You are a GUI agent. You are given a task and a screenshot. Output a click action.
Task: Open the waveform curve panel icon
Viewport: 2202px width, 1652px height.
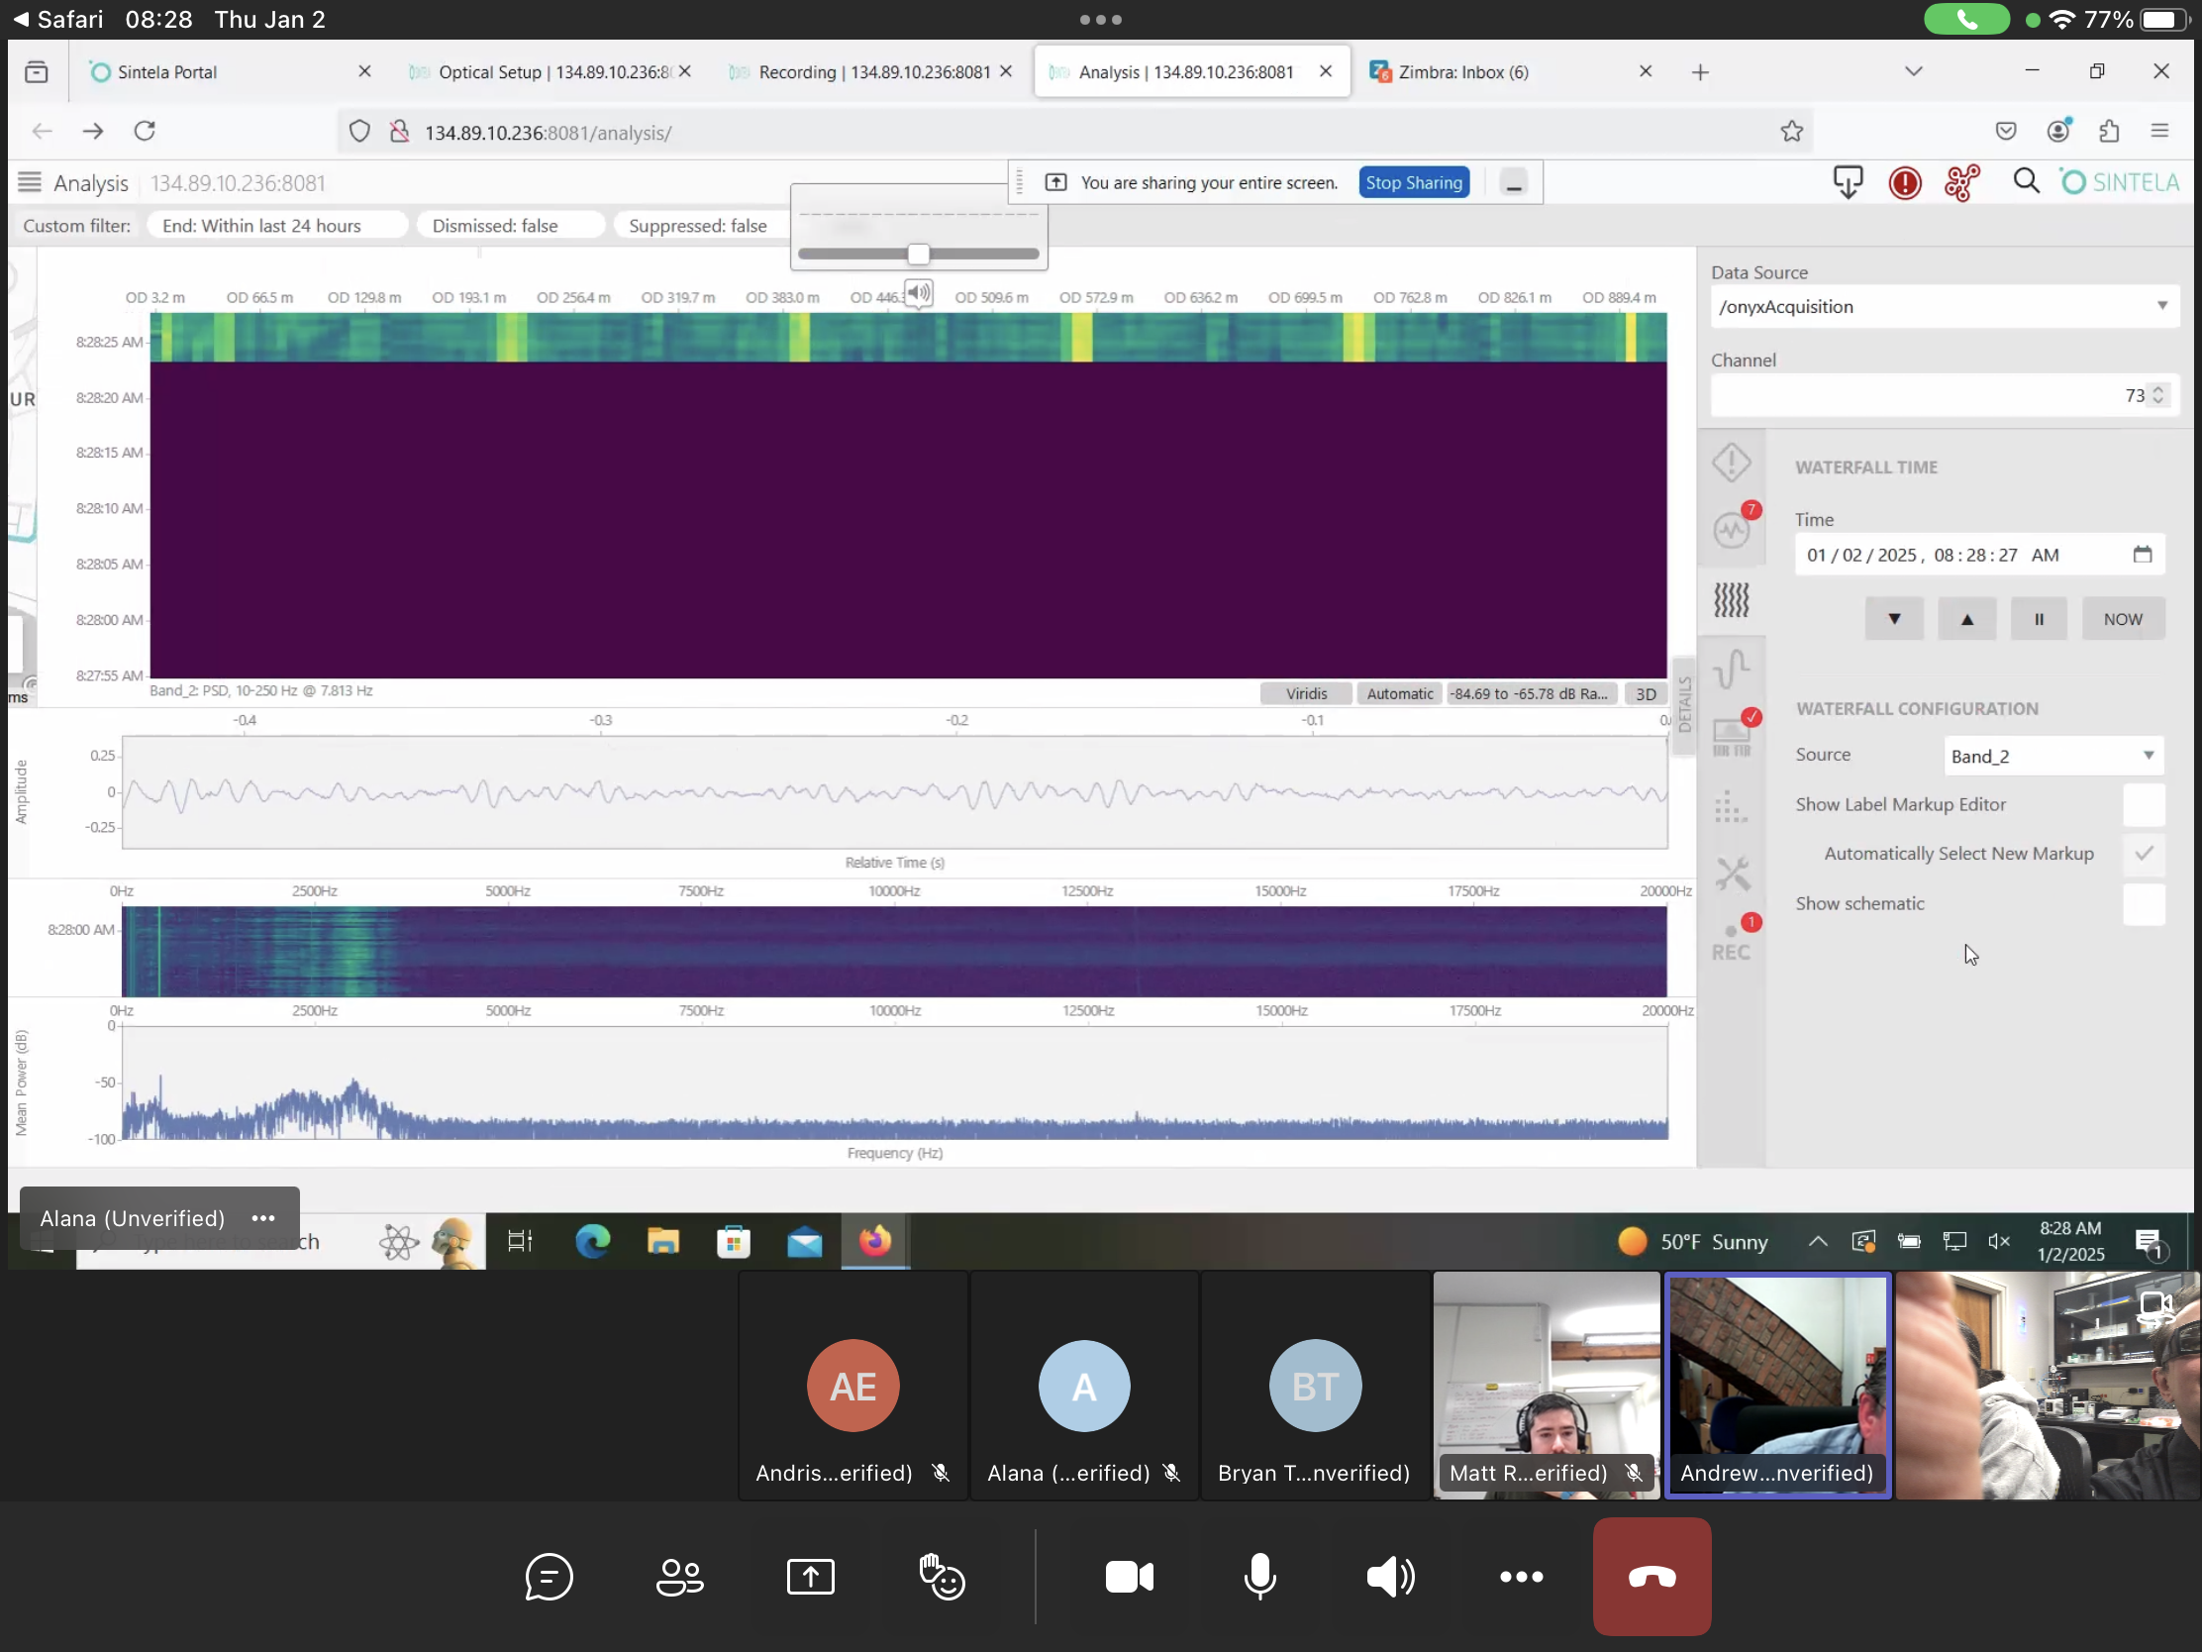click(x=1732, y=669)
